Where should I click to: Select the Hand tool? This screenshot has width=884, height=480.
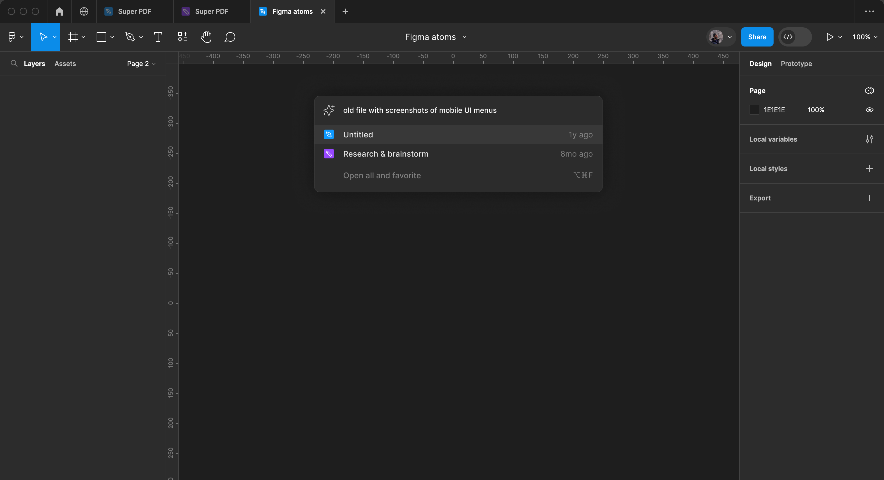(x=206, y=37)
